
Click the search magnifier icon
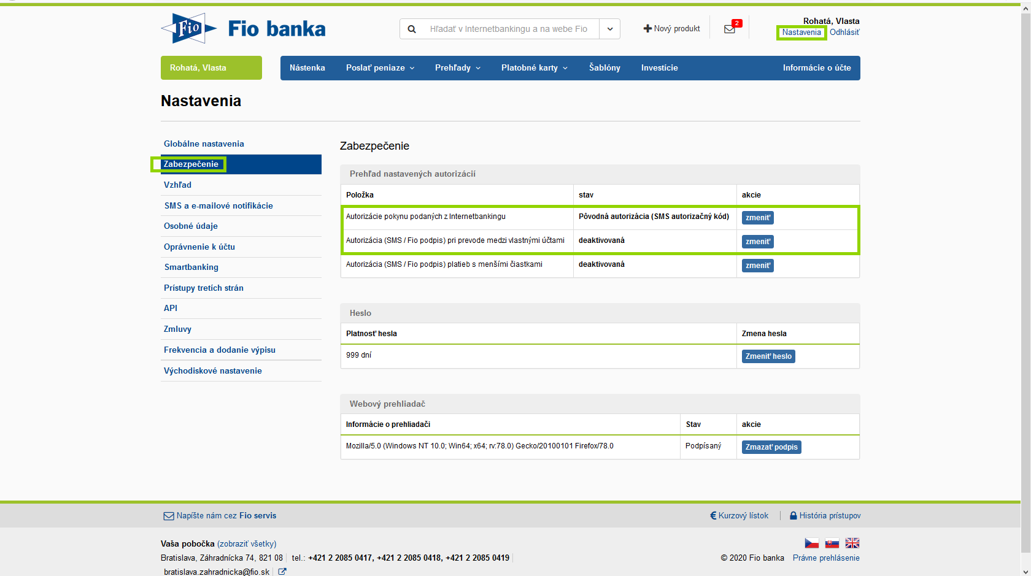coord(412,29)
